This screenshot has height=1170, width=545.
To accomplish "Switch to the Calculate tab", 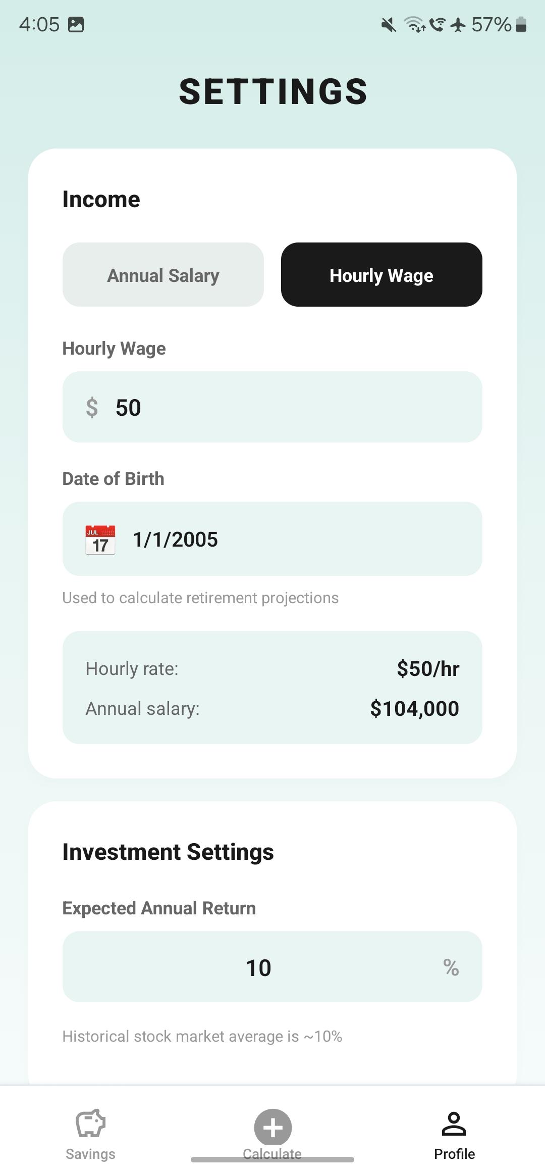I will 272,1132.
